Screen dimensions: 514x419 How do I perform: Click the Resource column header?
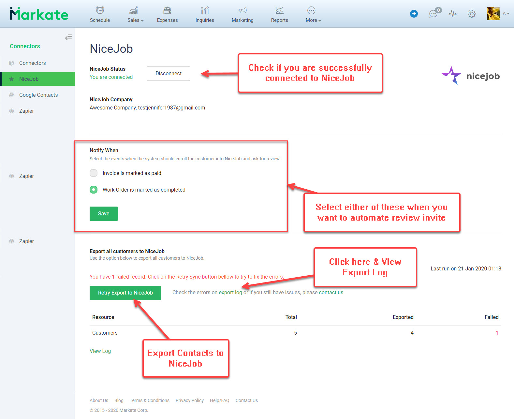coord(103,317)
